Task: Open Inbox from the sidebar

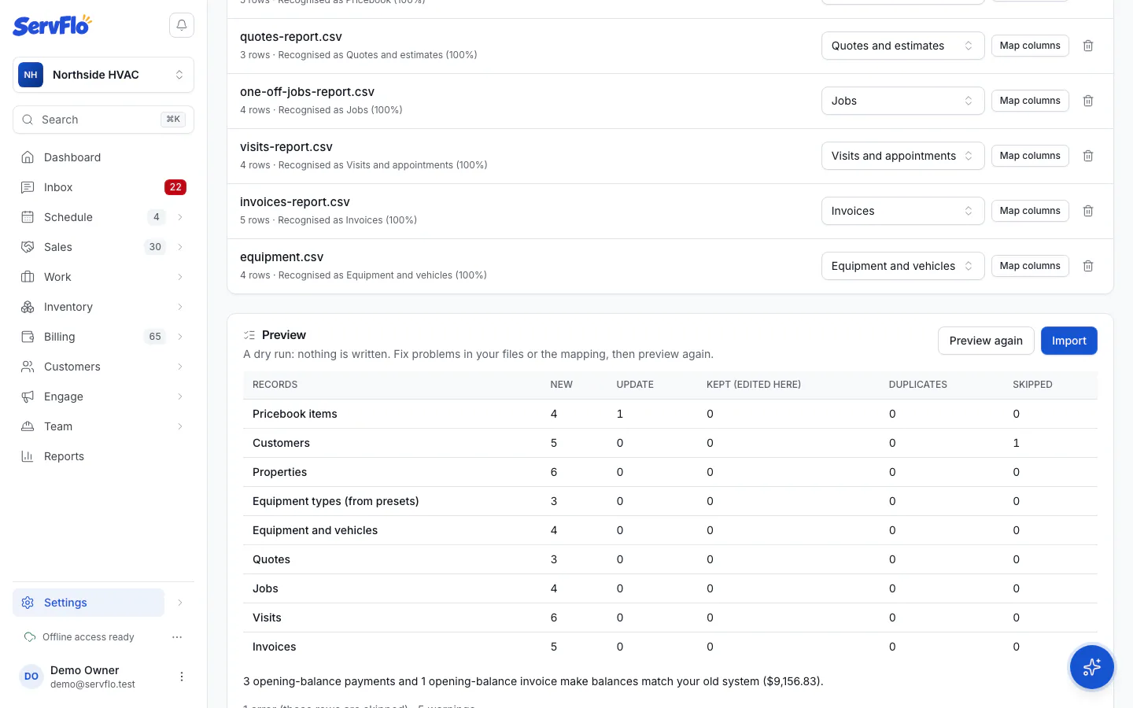Action: click(x=103, y=187)
